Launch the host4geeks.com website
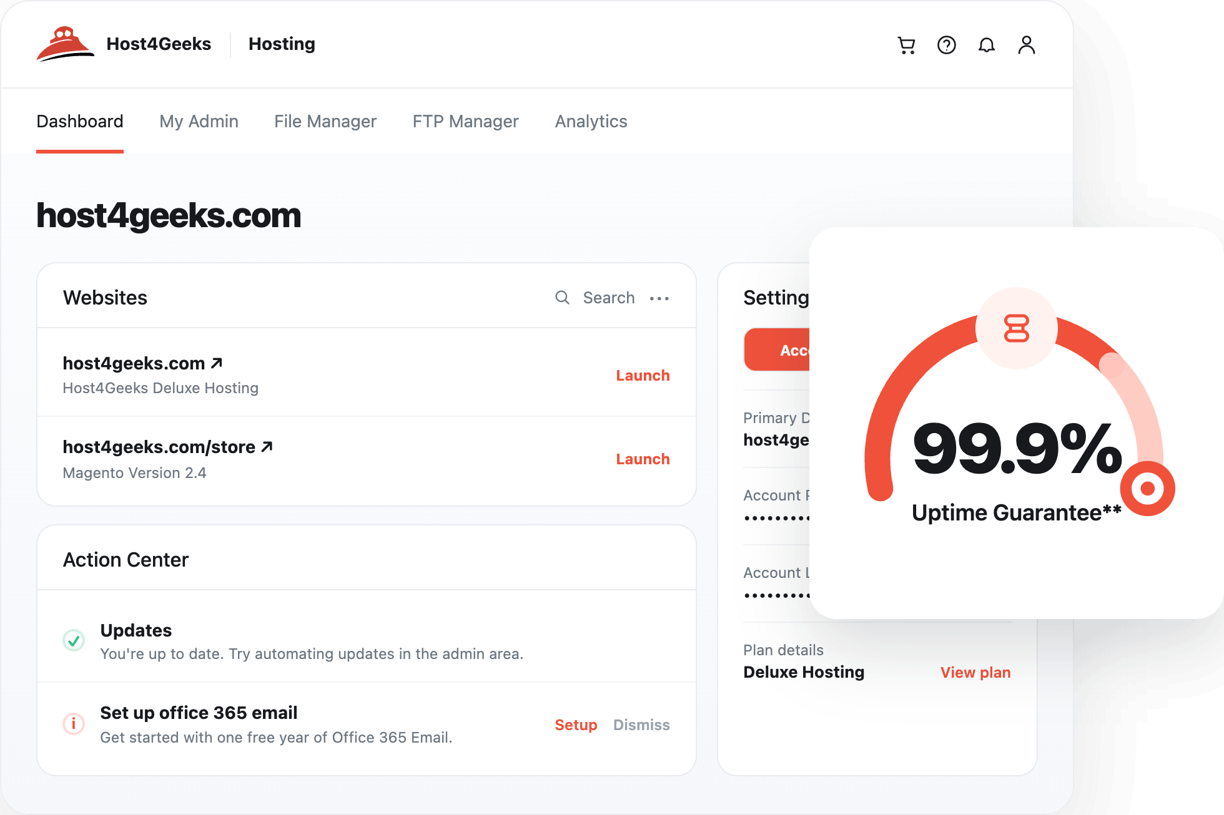Image resolution: width=1224 pixels, height=815 pixels. tap(643, 376)
